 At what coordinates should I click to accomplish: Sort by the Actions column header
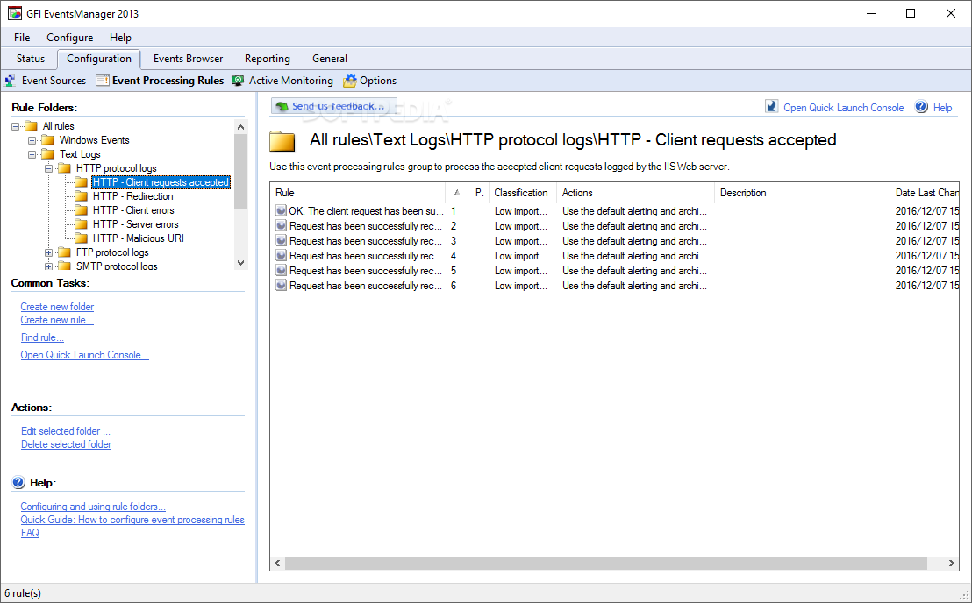pyautogui.click(x=635, y=193)
